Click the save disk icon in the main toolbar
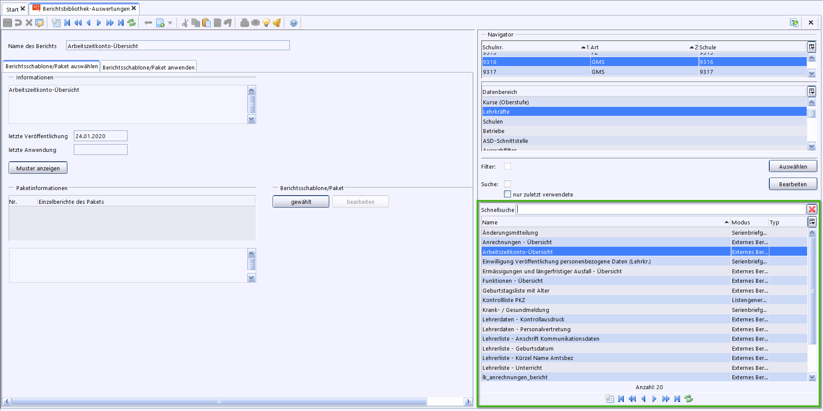Image resolution: width=823 pixels, height=411 pixels. click(x=7, y=23)
